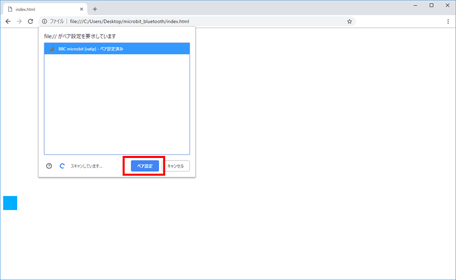Click the scanning spinner icon

click(x=62, y=166)
